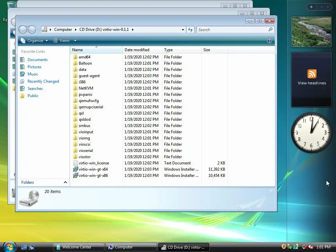This screenshot has height=252, width=336.
Task: Select the vioserial folder name
Action: (x=86, y=150)
